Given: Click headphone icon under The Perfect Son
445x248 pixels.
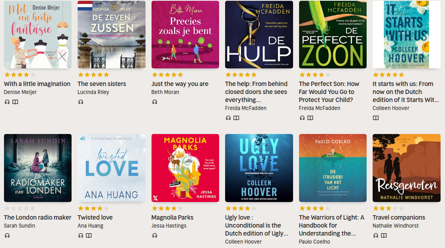Looking at the screenshot, I should pyautogui.click(x=302, y=118).
